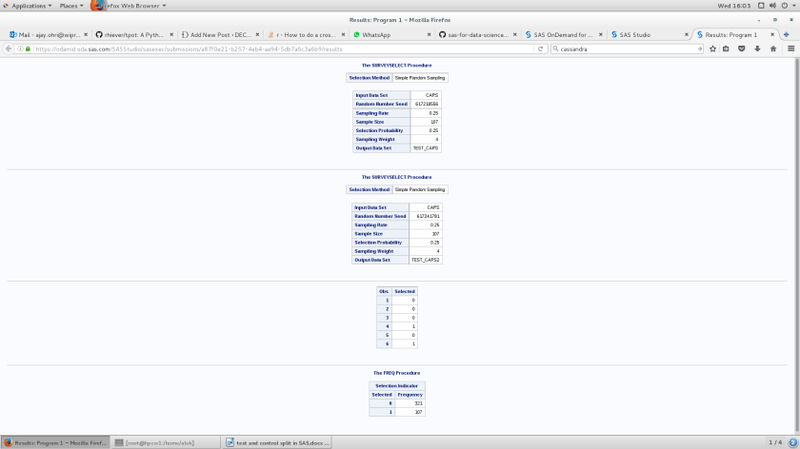Click the search box containing cassandra
The image size is (800, 449).
point(624,49)
